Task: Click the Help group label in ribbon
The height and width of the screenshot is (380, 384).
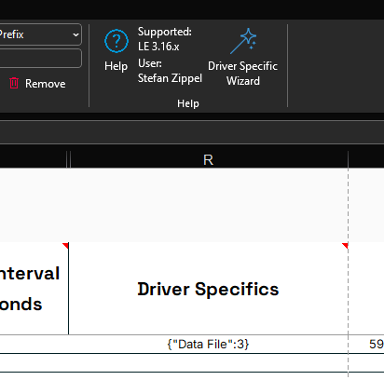Action: click(x=188, y=103)
